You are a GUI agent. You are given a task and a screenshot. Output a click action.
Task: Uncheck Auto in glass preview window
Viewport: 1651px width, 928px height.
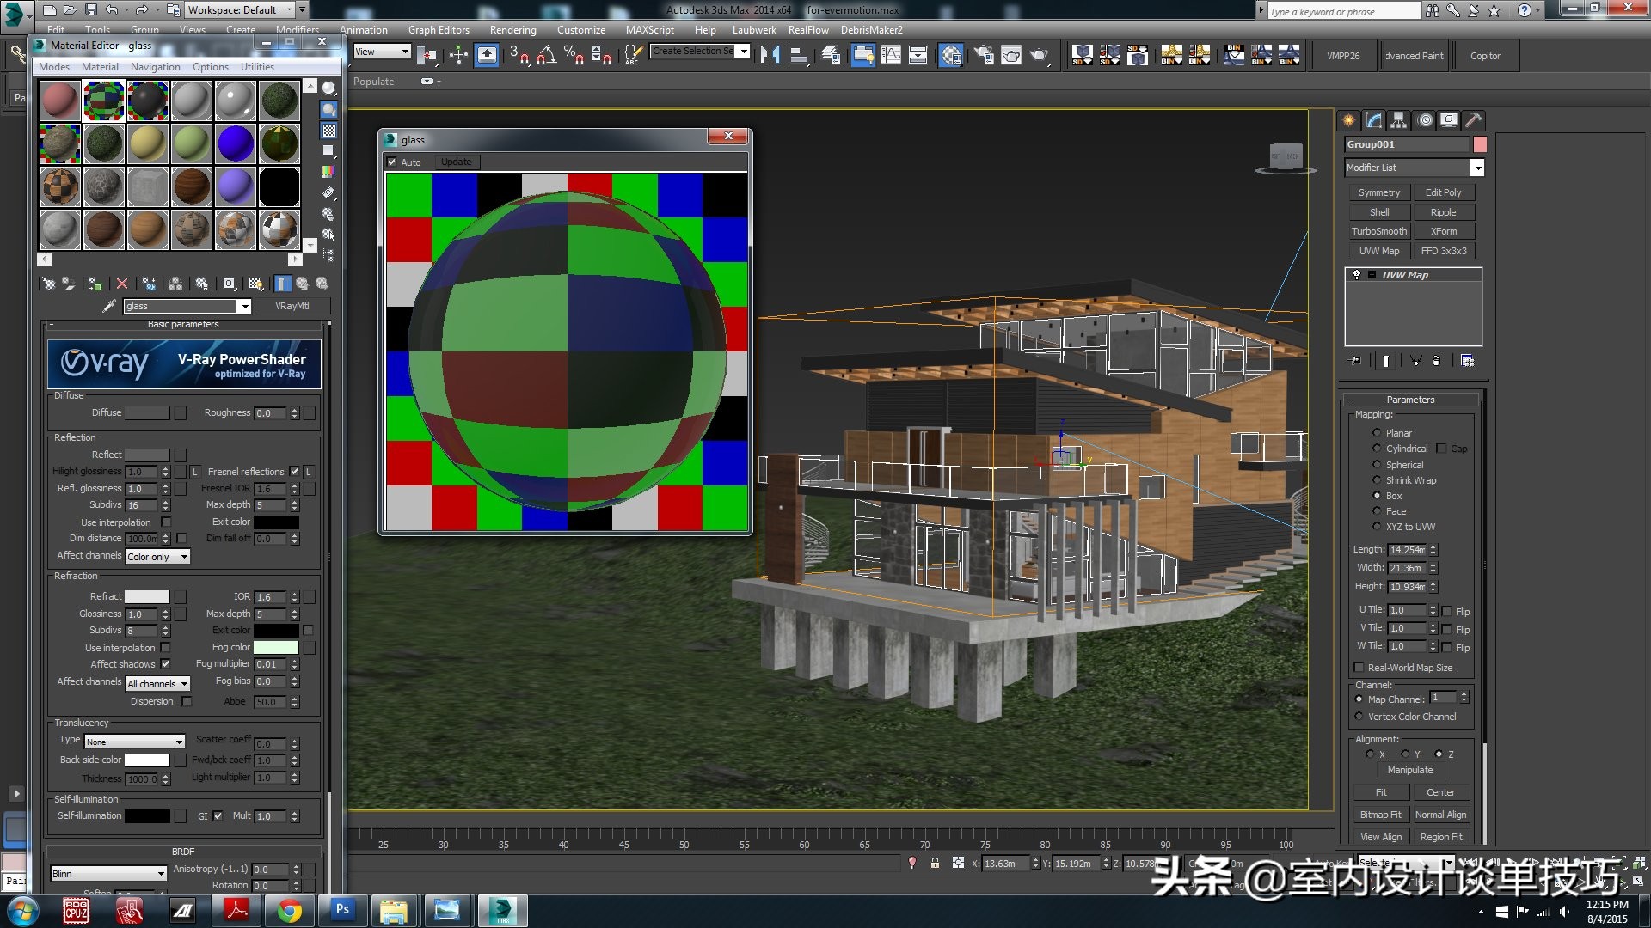tap(392, 162)
